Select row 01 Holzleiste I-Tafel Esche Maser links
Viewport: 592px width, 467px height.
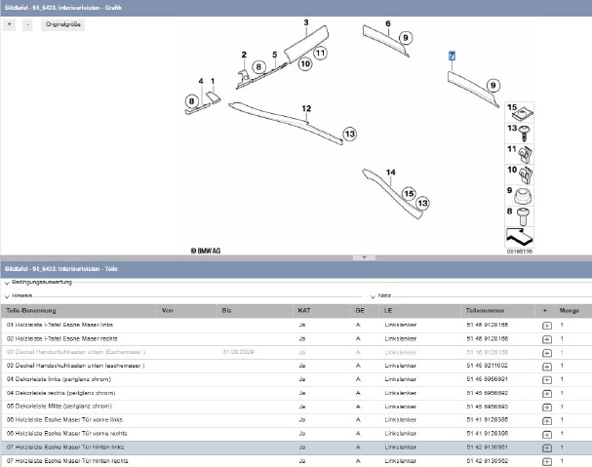[x=296, y=325]
